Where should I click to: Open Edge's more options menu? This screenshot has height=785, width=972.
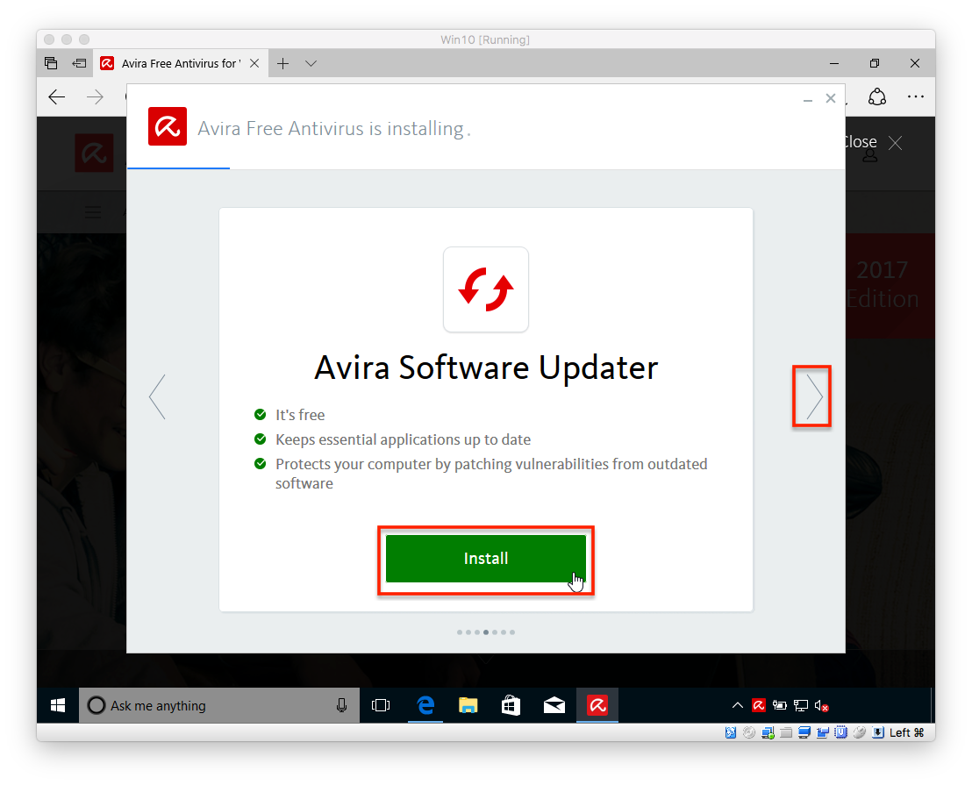[x=916, y=97]
